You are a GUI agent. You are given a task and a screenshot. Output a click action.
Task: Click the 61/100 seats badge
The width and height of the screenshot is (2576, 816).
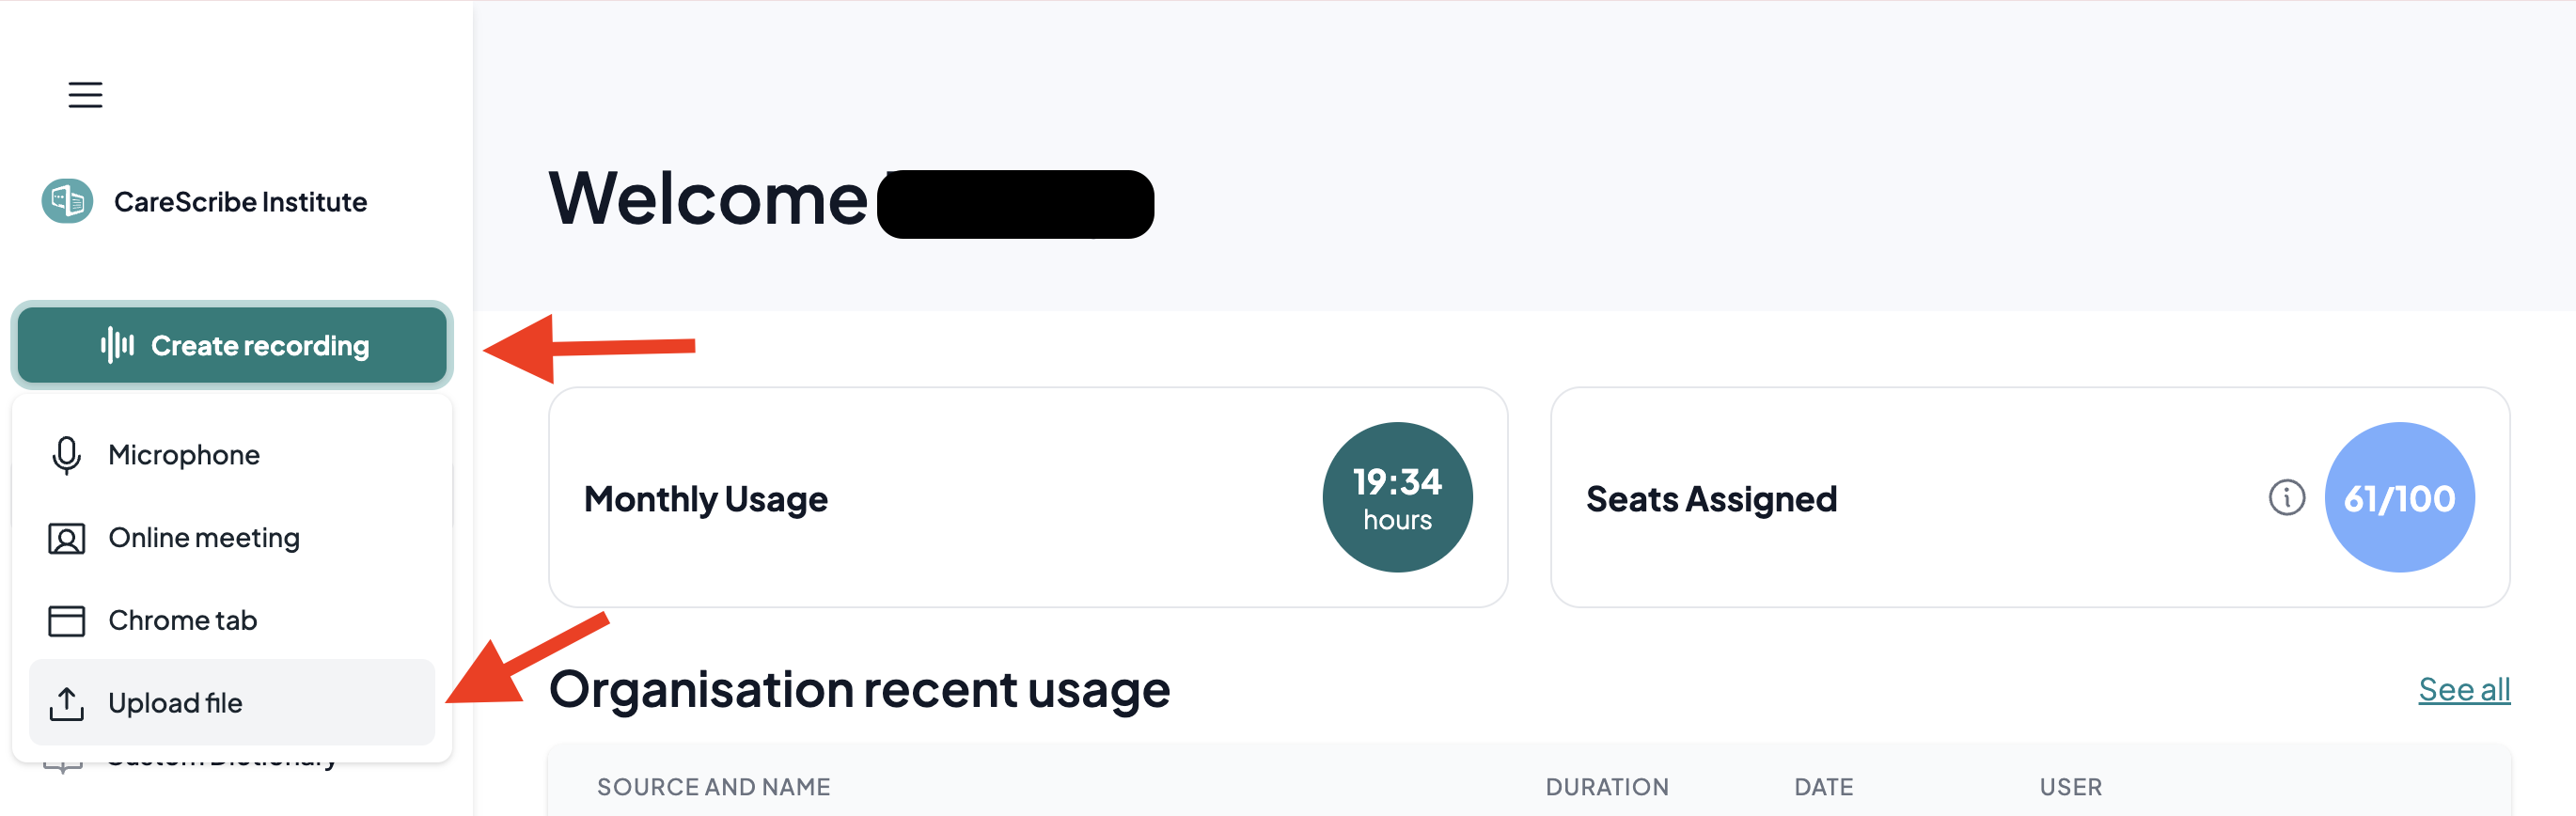coord(2399,497)
